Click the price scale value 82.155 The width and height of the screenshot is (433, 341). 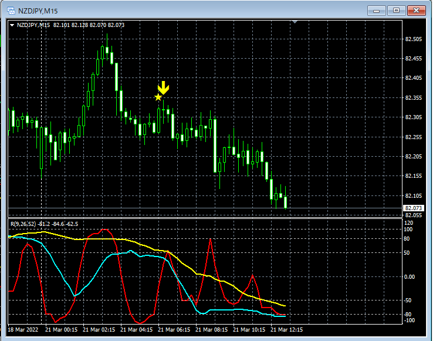tap(414, 175)
